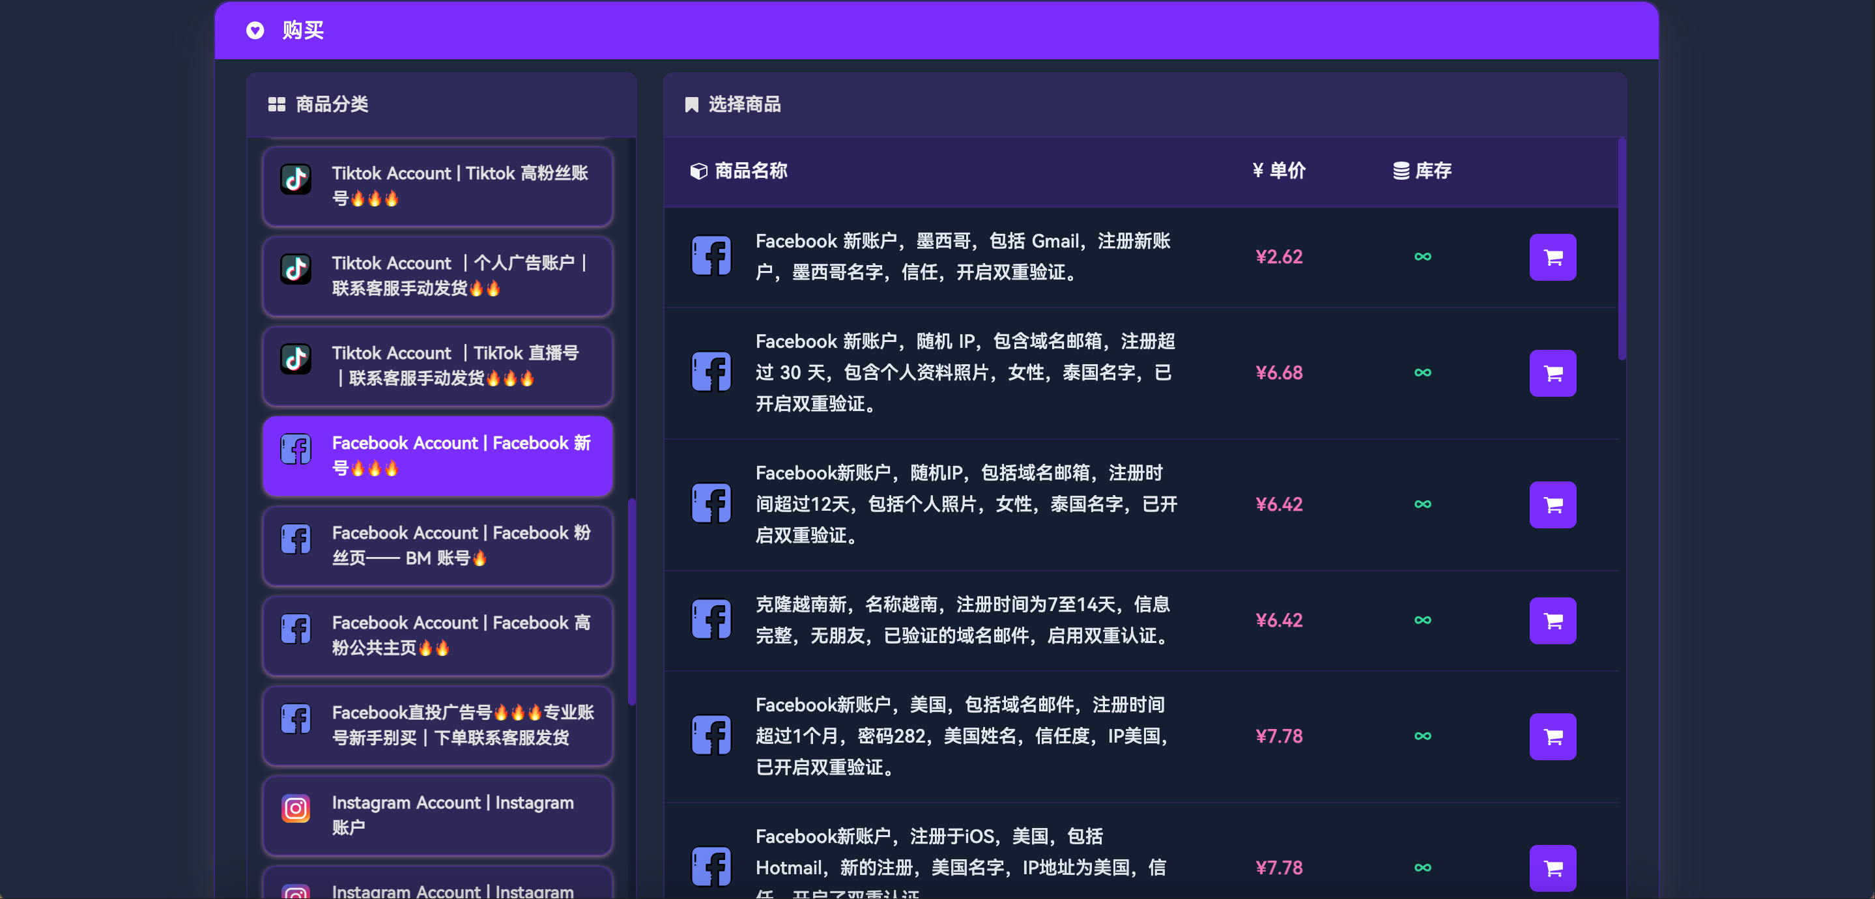
Task: Click cart icon for US domain-mail account
Action: [x=1552, y=736]
